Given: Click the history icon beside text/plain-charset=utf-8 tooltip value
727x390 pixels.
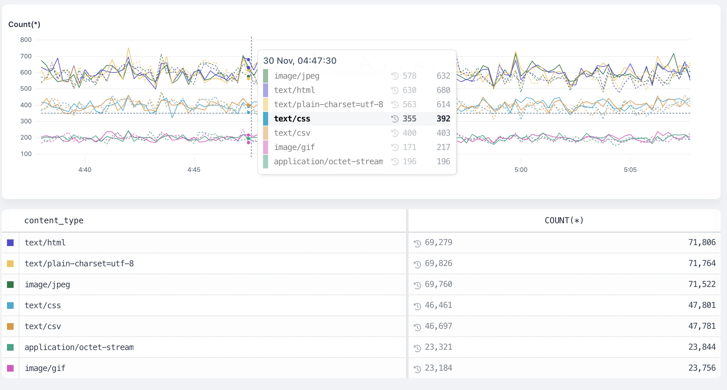Looking at the screenshot, I should 395,104.
